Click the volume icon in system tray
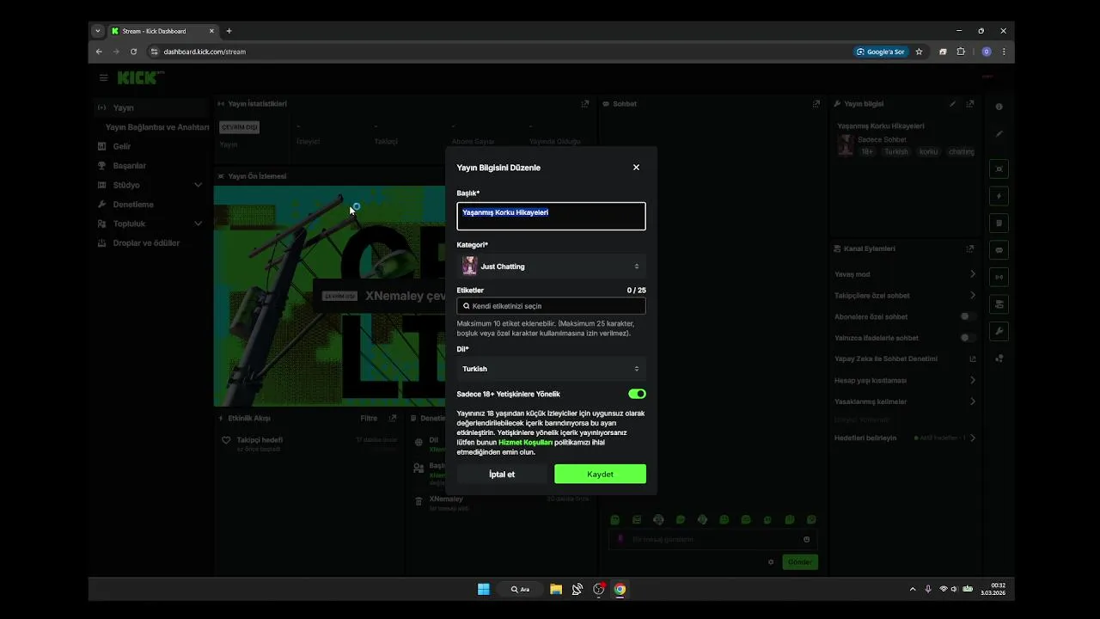 [x=955, y=589]
